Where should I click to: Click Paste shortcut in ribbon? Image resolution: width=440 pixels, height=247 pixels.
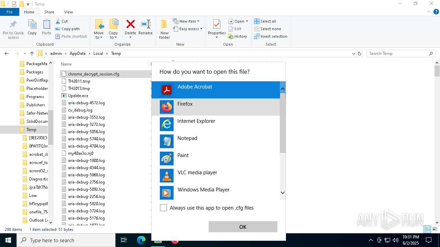[71, 36]
